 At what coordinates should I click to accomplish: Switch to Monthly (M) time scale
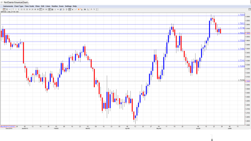(x=46, y=10)
